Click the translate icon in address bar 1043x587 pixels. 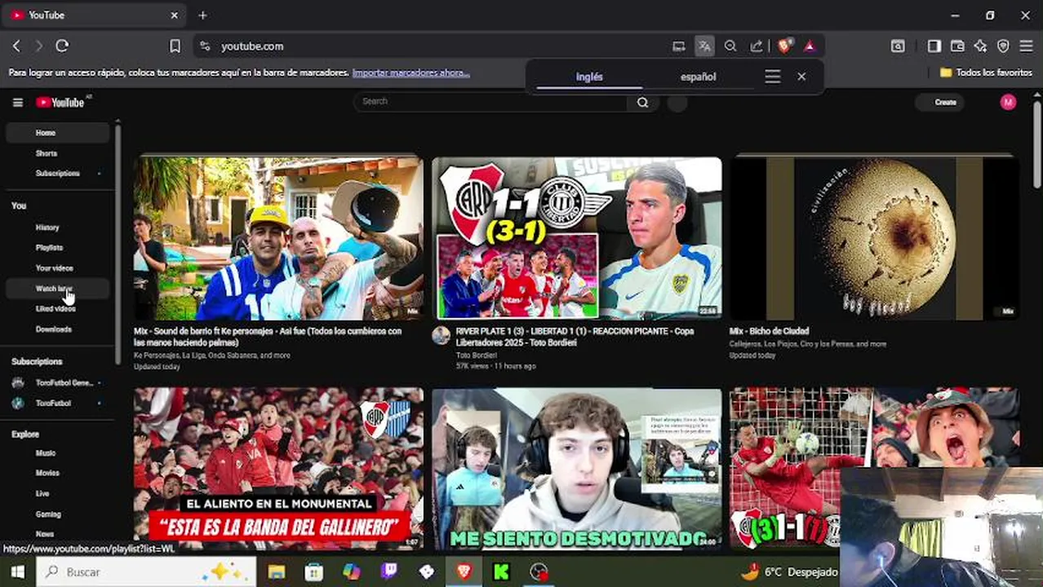(x=703, y=46)
